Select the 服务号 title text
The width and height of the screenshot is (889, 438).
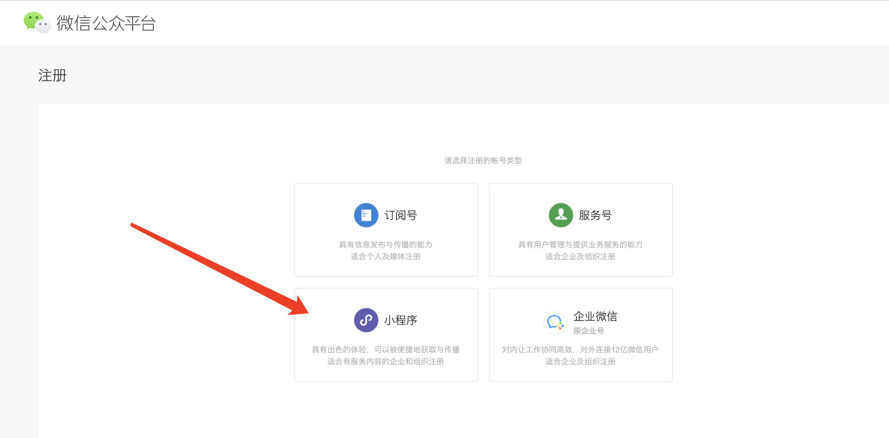(595, 215)
